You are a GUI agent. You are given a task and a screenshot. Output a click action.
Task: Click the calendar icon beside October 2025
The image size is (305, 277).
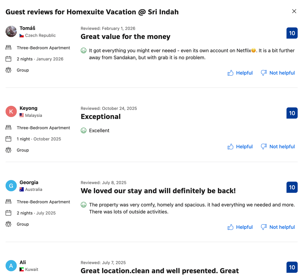(x=8, y=139)
